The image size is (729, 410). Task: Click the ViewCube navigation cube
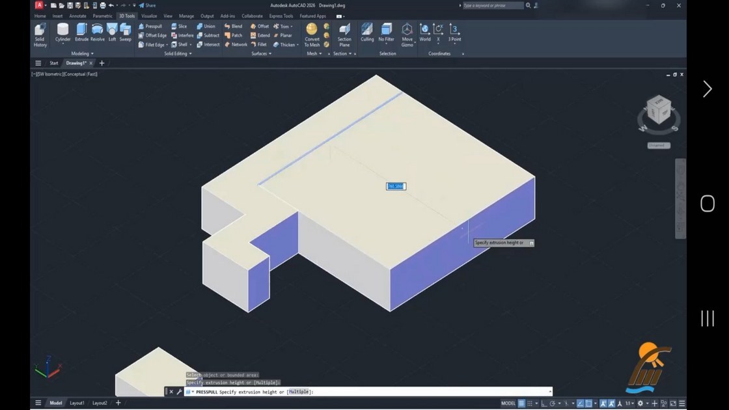click(659, 110)
